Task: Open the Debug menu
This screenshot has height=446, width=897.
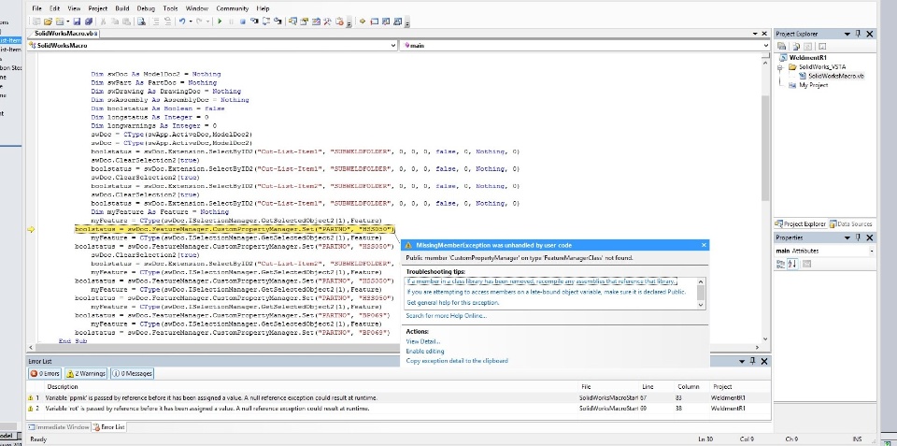Action: coord(146,8)
